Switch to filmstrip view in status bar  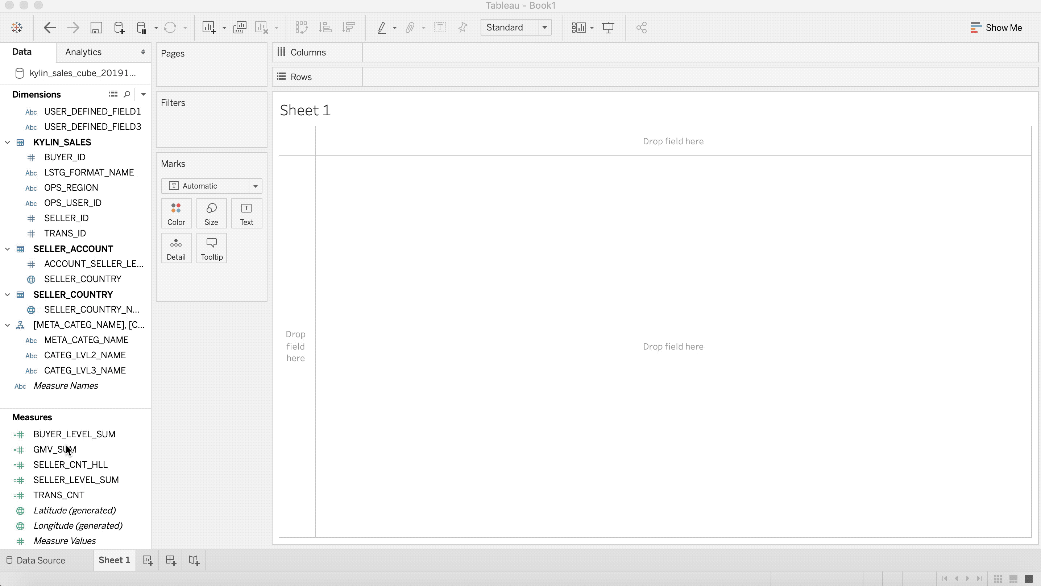pyautogui.click(x=1013, y=578)
